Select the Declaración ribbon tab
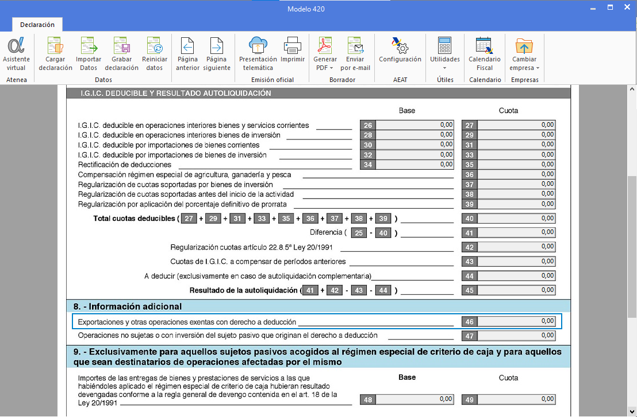Image resolution: width=637 pixels, height=417 pixels. 37,25
